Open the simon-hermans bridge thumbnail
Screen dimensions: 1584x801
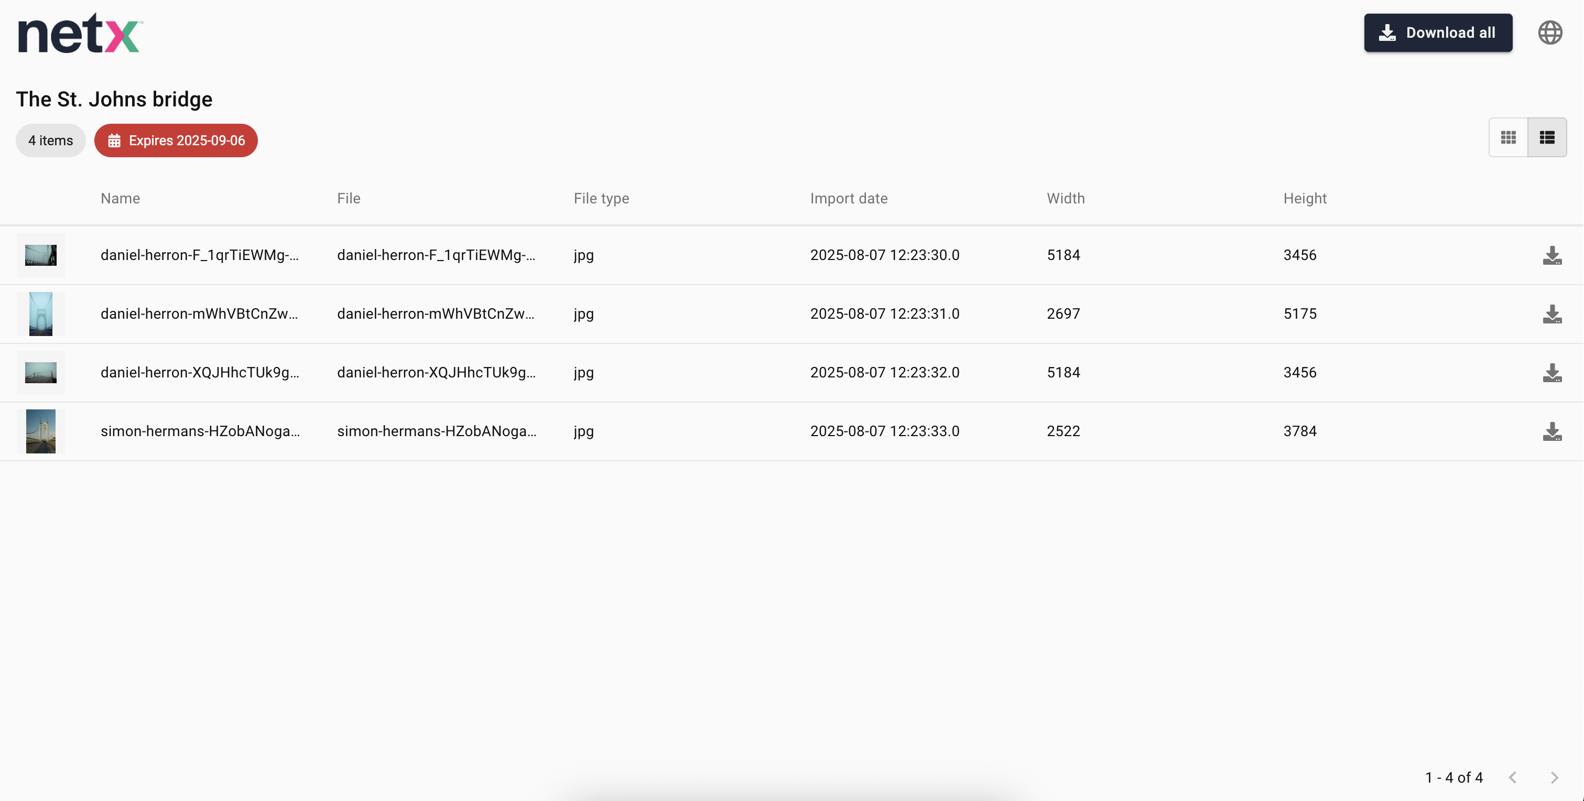pyautogui.click(x=40, y=431)
